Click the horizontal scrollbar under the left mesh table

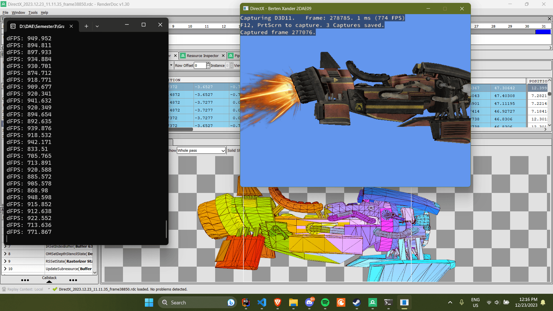[x=181, y=129]
